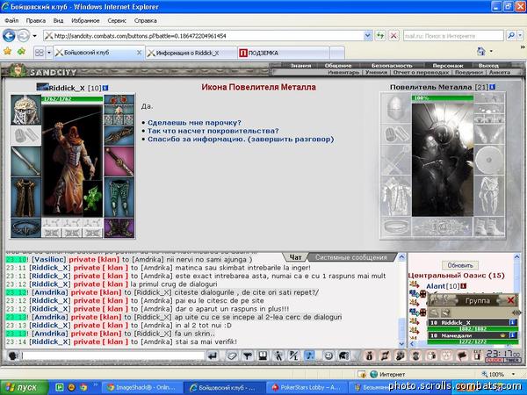
Task: Select the Чат tab
Action: [x=295, y=257]
